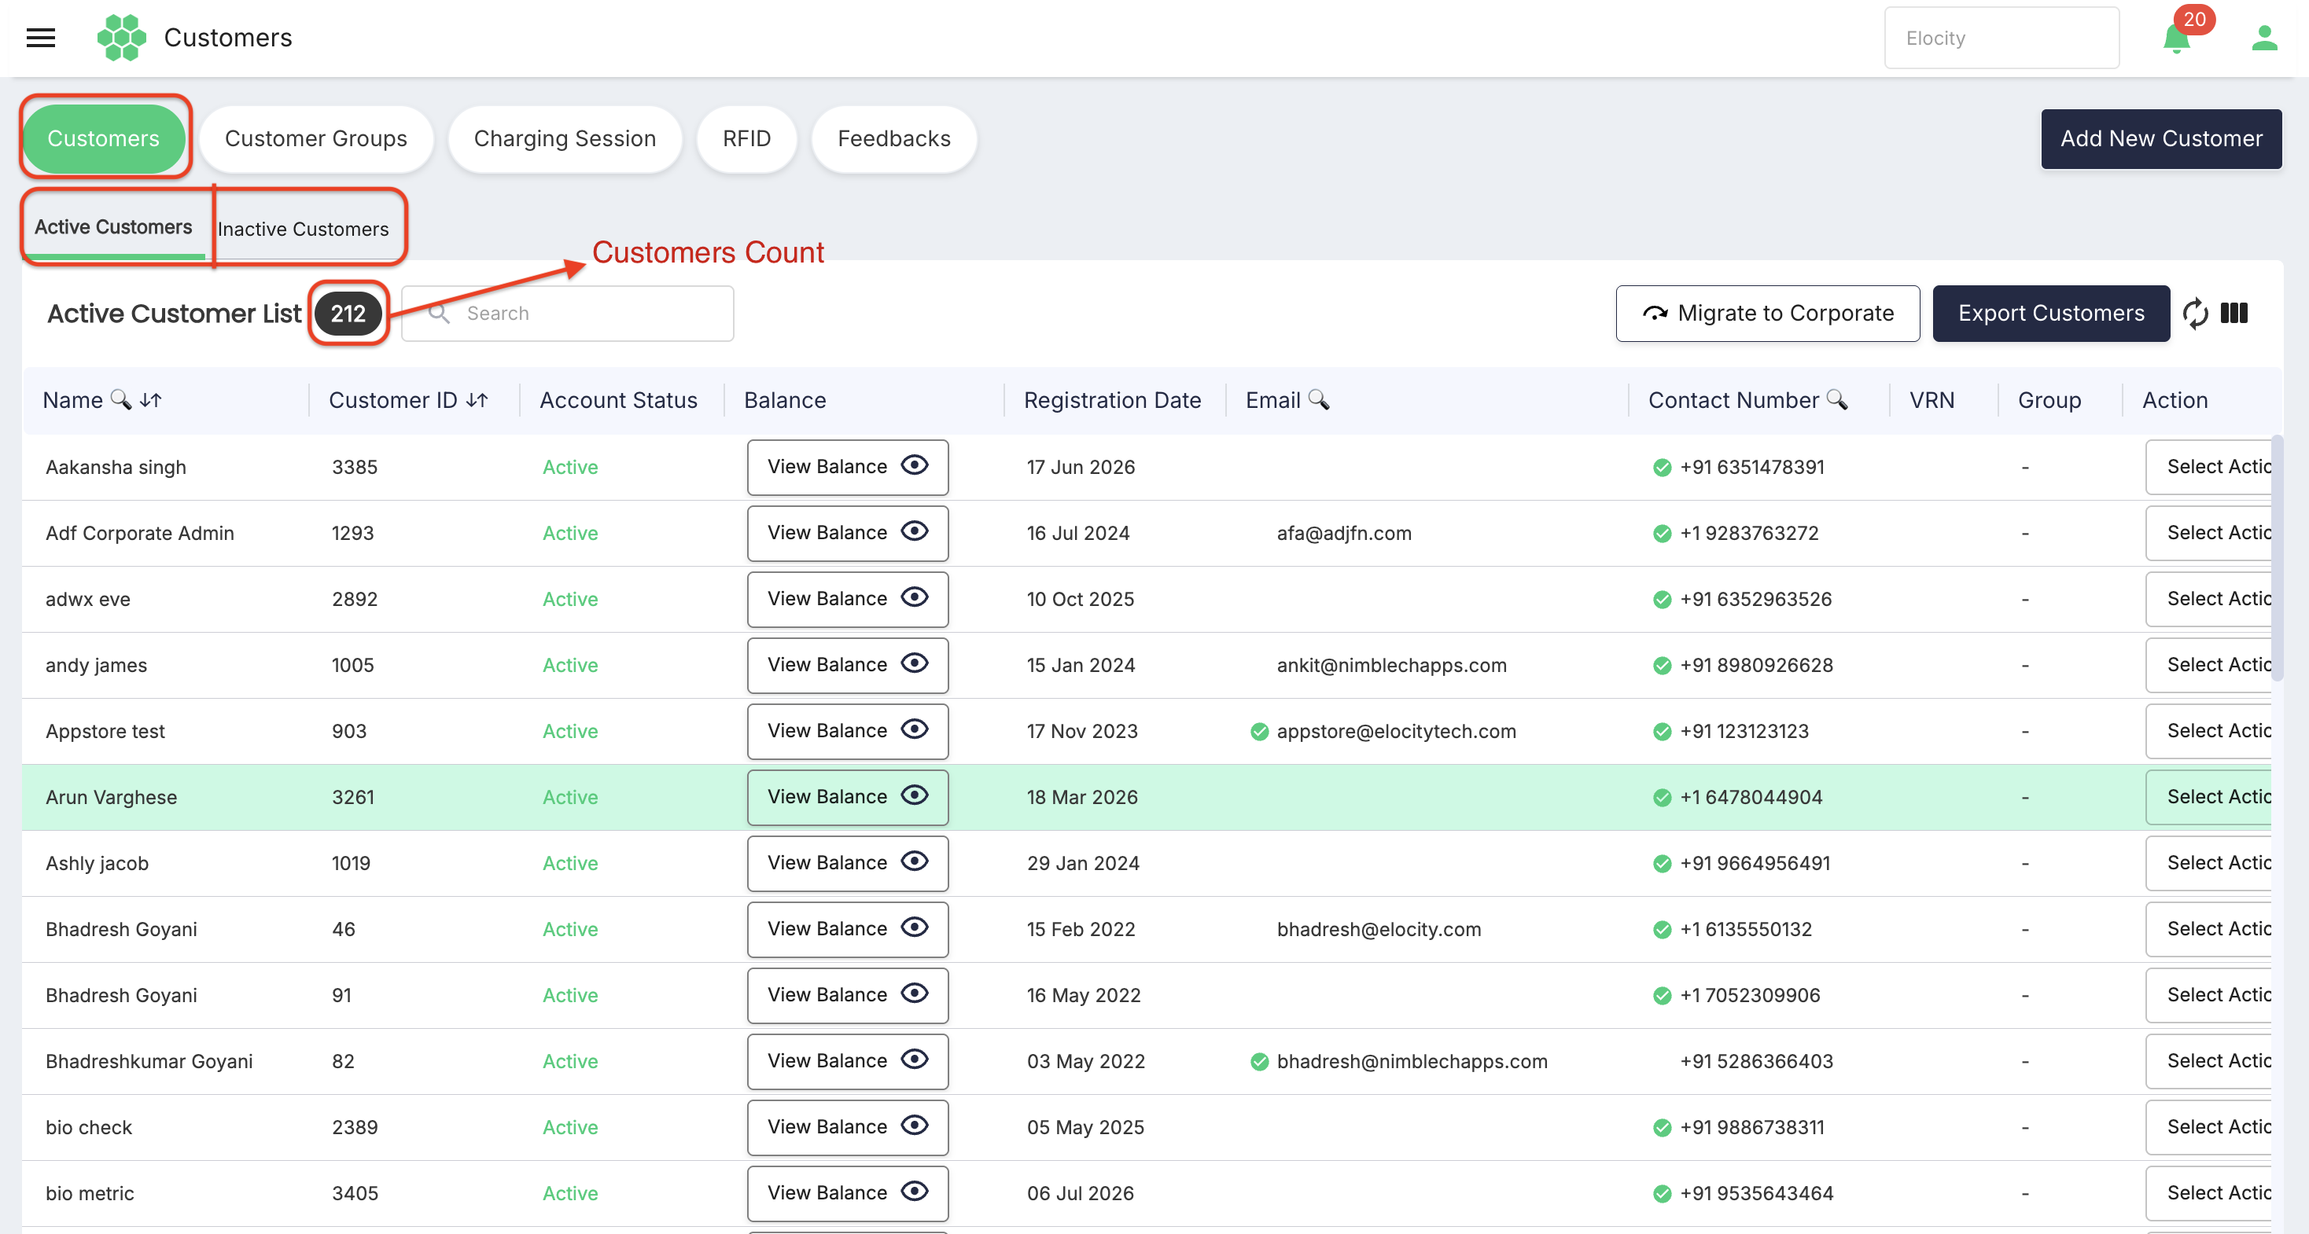Open the RFID tab
The image size is (2309, 1234).
coord(746,139)
